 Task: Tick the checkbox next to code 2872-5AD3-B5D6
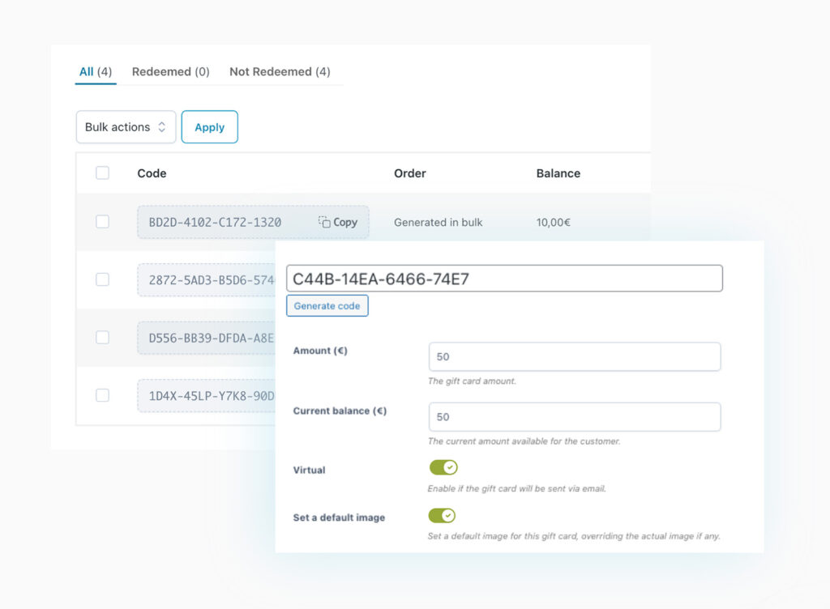coord(102,279)
